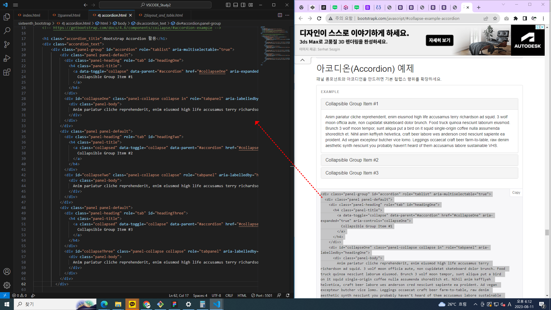Open editor More Actions ellipsis menu
Image resolution: width=551 pixels, height=310 pixels.
point(287,15)
